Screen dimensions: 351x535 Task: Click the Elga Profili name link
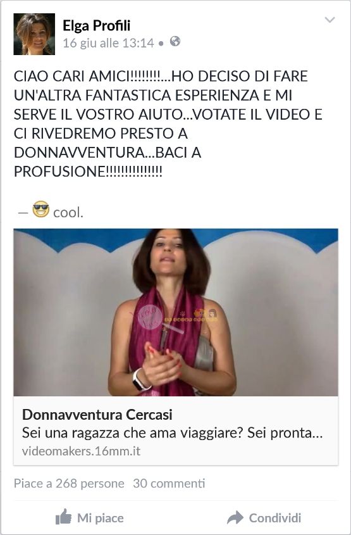click(x=96, y=25)
